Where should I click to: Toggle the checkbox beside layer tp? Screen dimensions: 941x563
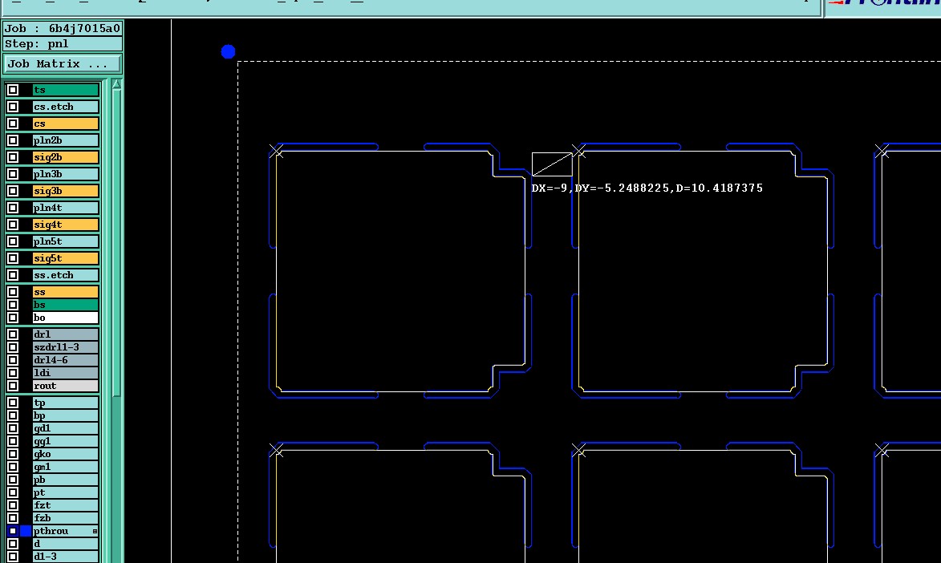[x=13, y=403]
